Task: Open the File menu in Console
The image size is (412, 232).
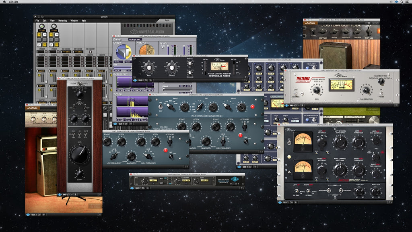Action: (x=37, y=21)
